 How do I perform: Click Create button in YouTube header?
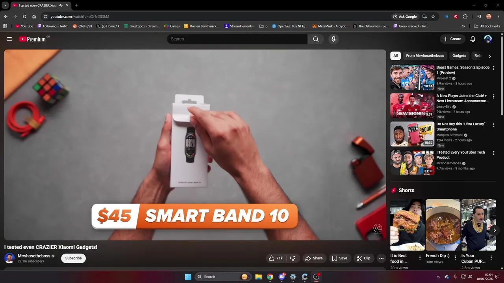pyautogui.click(x=452, y=39)
